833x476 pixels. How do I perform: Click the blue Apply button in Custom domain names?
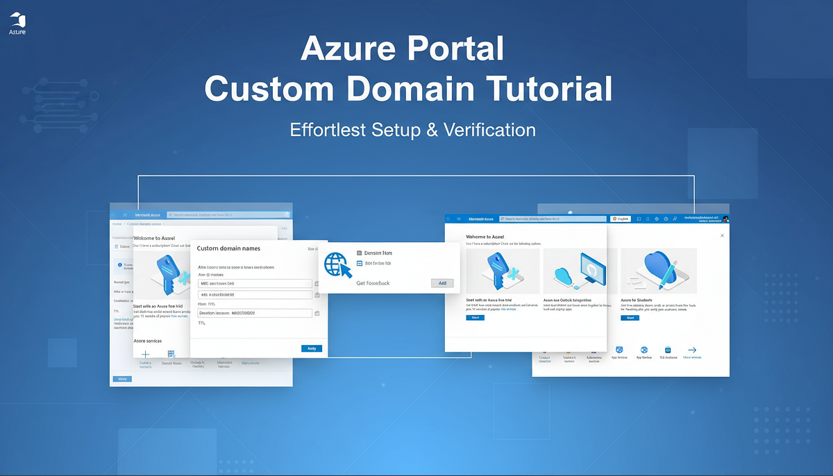coord(310,348)
